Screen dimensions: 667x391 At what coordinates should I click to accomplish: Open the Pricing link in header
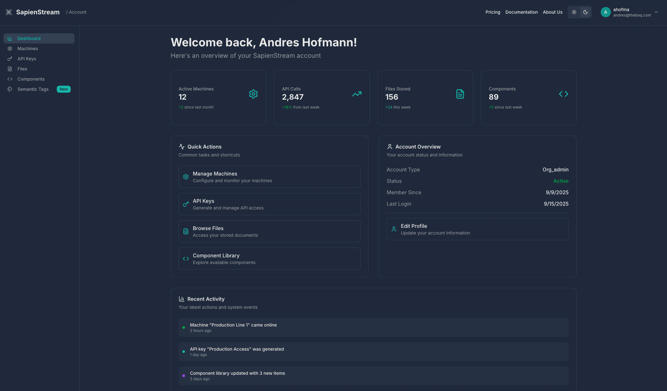492,12
